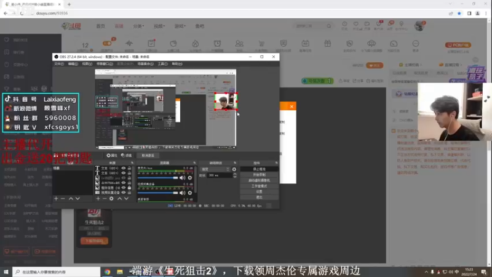Open the user avatar in Douyu header
The image size is (492, 277).
419,26
